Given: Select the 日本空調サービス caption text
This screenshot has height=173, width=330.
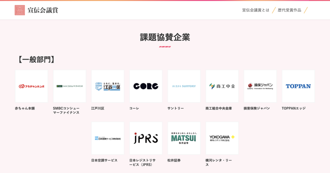Looking at the screenshot, I should pyautogui.click(x=105, y=160).
